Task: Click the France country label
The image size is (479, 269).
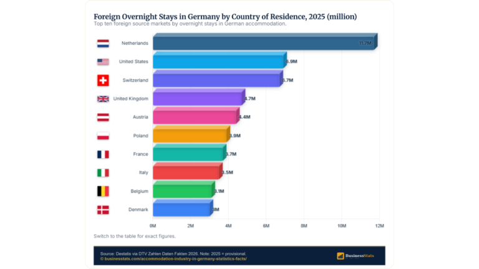Action: coord(140,154)
